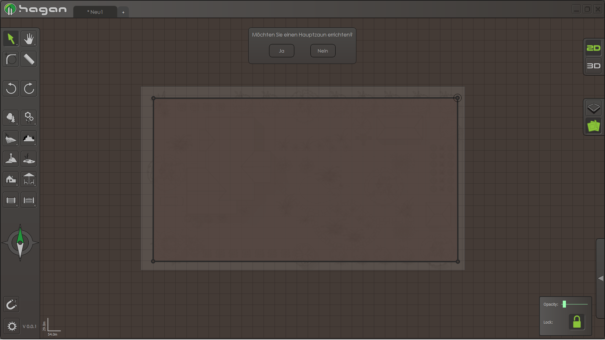The height and width of the screenshot is (340, 605).
Task: Choose the picket fence tool
Action: click(29, 200)
